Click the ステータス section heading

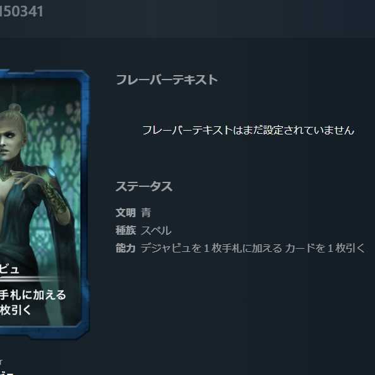(144, 186)
